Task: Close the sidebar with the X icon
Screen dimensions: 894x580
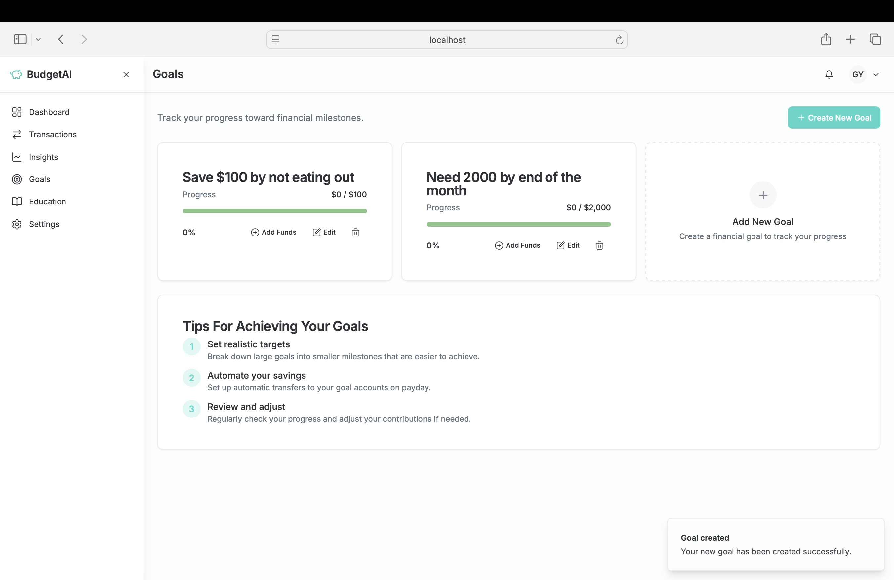Action: pyautogui.click(x=126, y=75)
